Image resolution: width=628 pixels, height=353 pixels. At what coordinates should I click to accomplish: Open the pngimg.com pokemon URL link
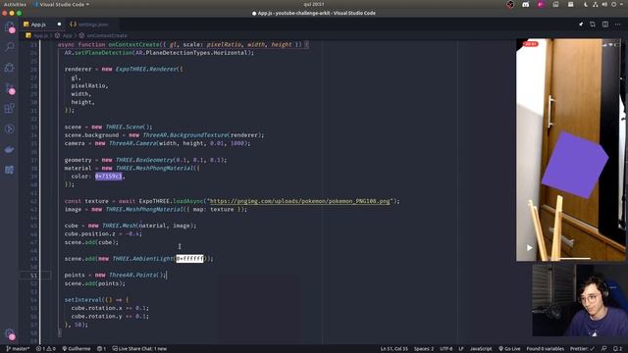point(299,201)
